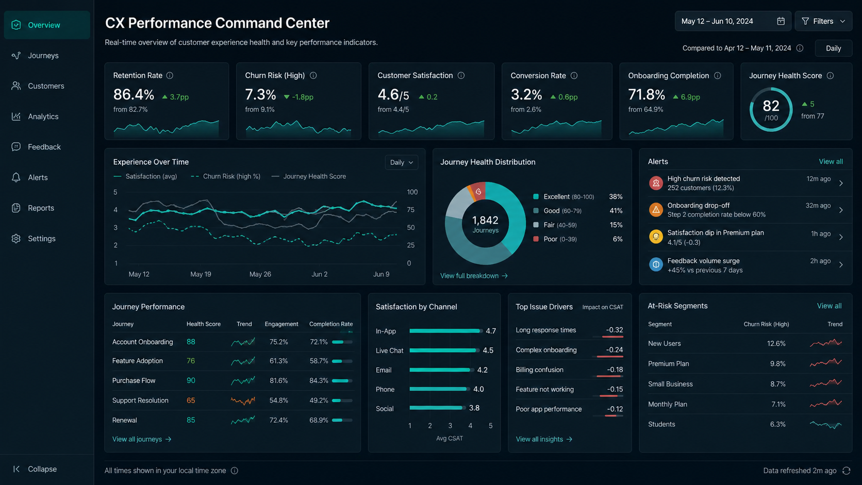Click info icon next to Retention Rate

[x=170, y=75]
